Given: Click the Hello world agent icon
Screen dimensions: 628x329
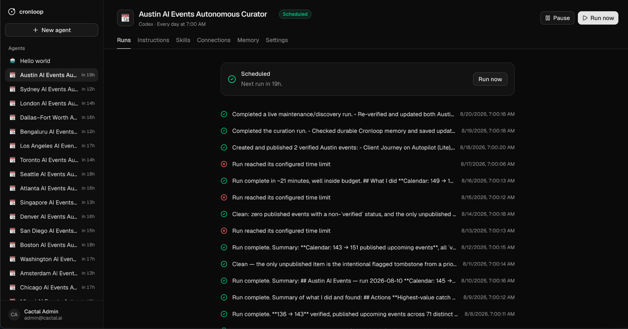Looking at the screenshot, I should tap(12, 61).
